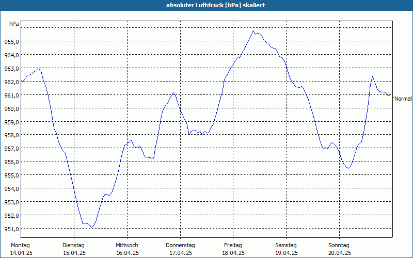
Task: Click the 965,0 axis value
Action: pos(11,42)
